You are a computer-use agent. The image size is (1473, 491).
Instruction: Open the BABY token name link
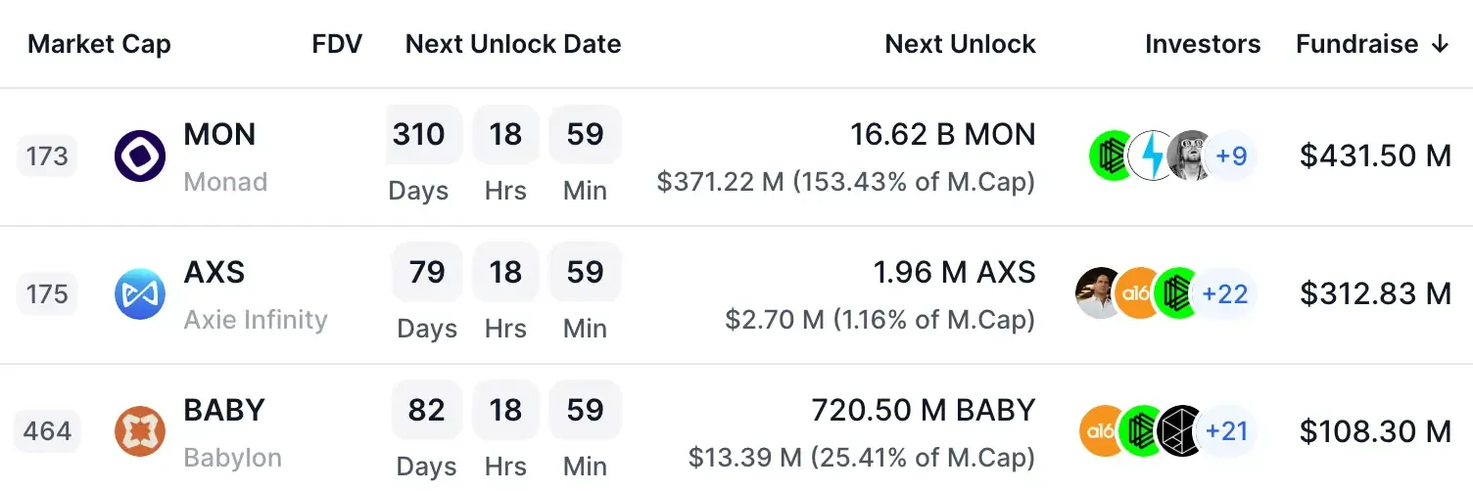(x=224, y=411)
